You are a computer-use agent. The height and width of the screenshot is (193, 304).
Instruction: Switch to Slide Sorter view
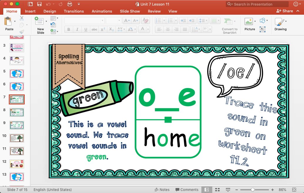coord(218,190)
